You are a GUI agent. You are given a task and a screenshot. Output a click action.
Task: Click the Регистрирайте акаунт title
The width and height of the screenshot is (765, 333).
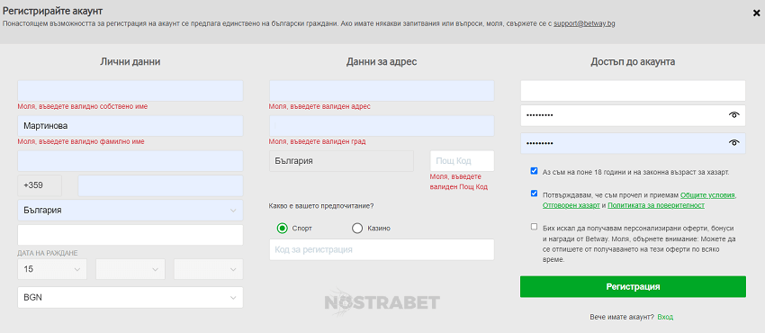click(x=53, y=10)
